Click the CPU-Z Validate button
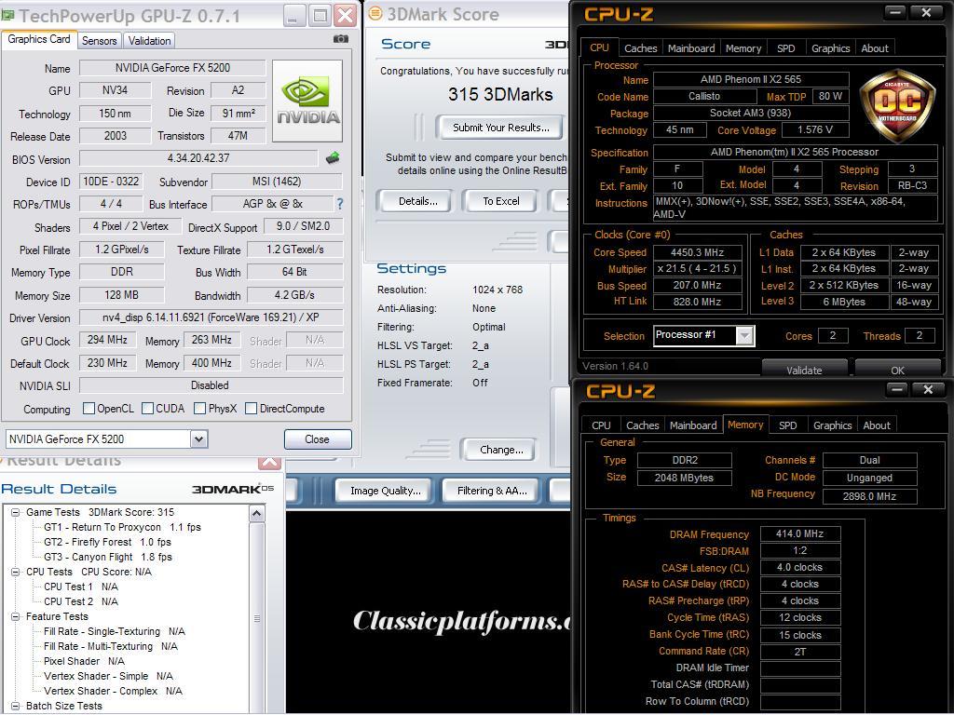Image resolution: width=954 pixels, height=715 pixels. click(804, 370)
